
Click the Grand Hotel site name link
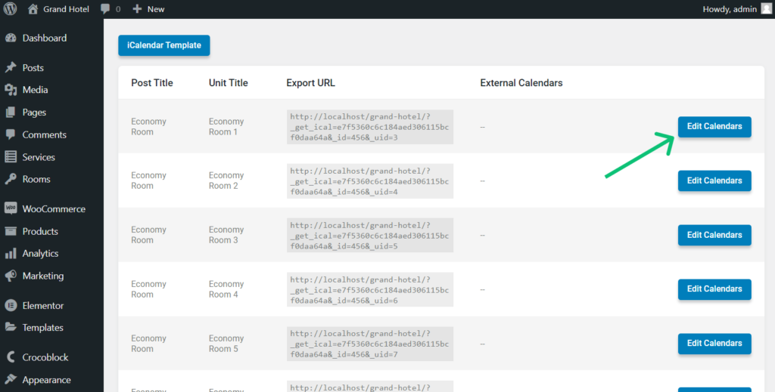point(67,9)
